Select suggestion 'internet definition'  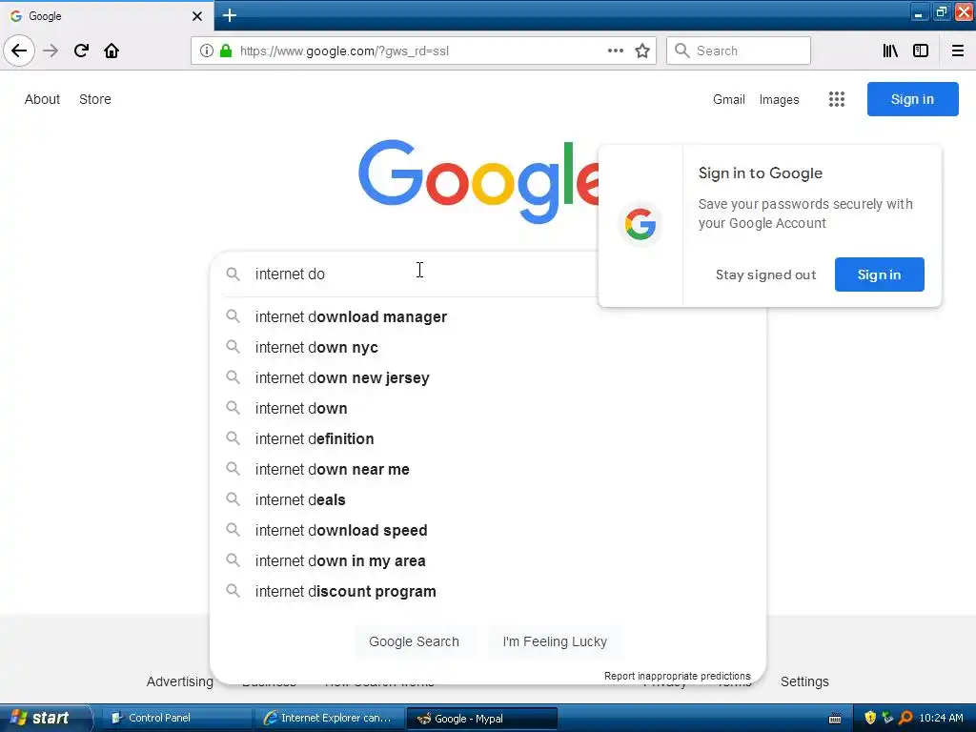pyautogui.click(x=488, y=438)
